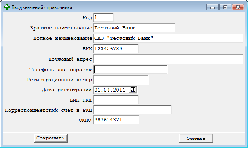Click the ОКПО label

point(85,120)
